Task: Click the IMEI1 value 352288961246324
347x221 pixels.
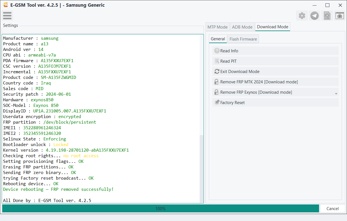Action: 42,128
